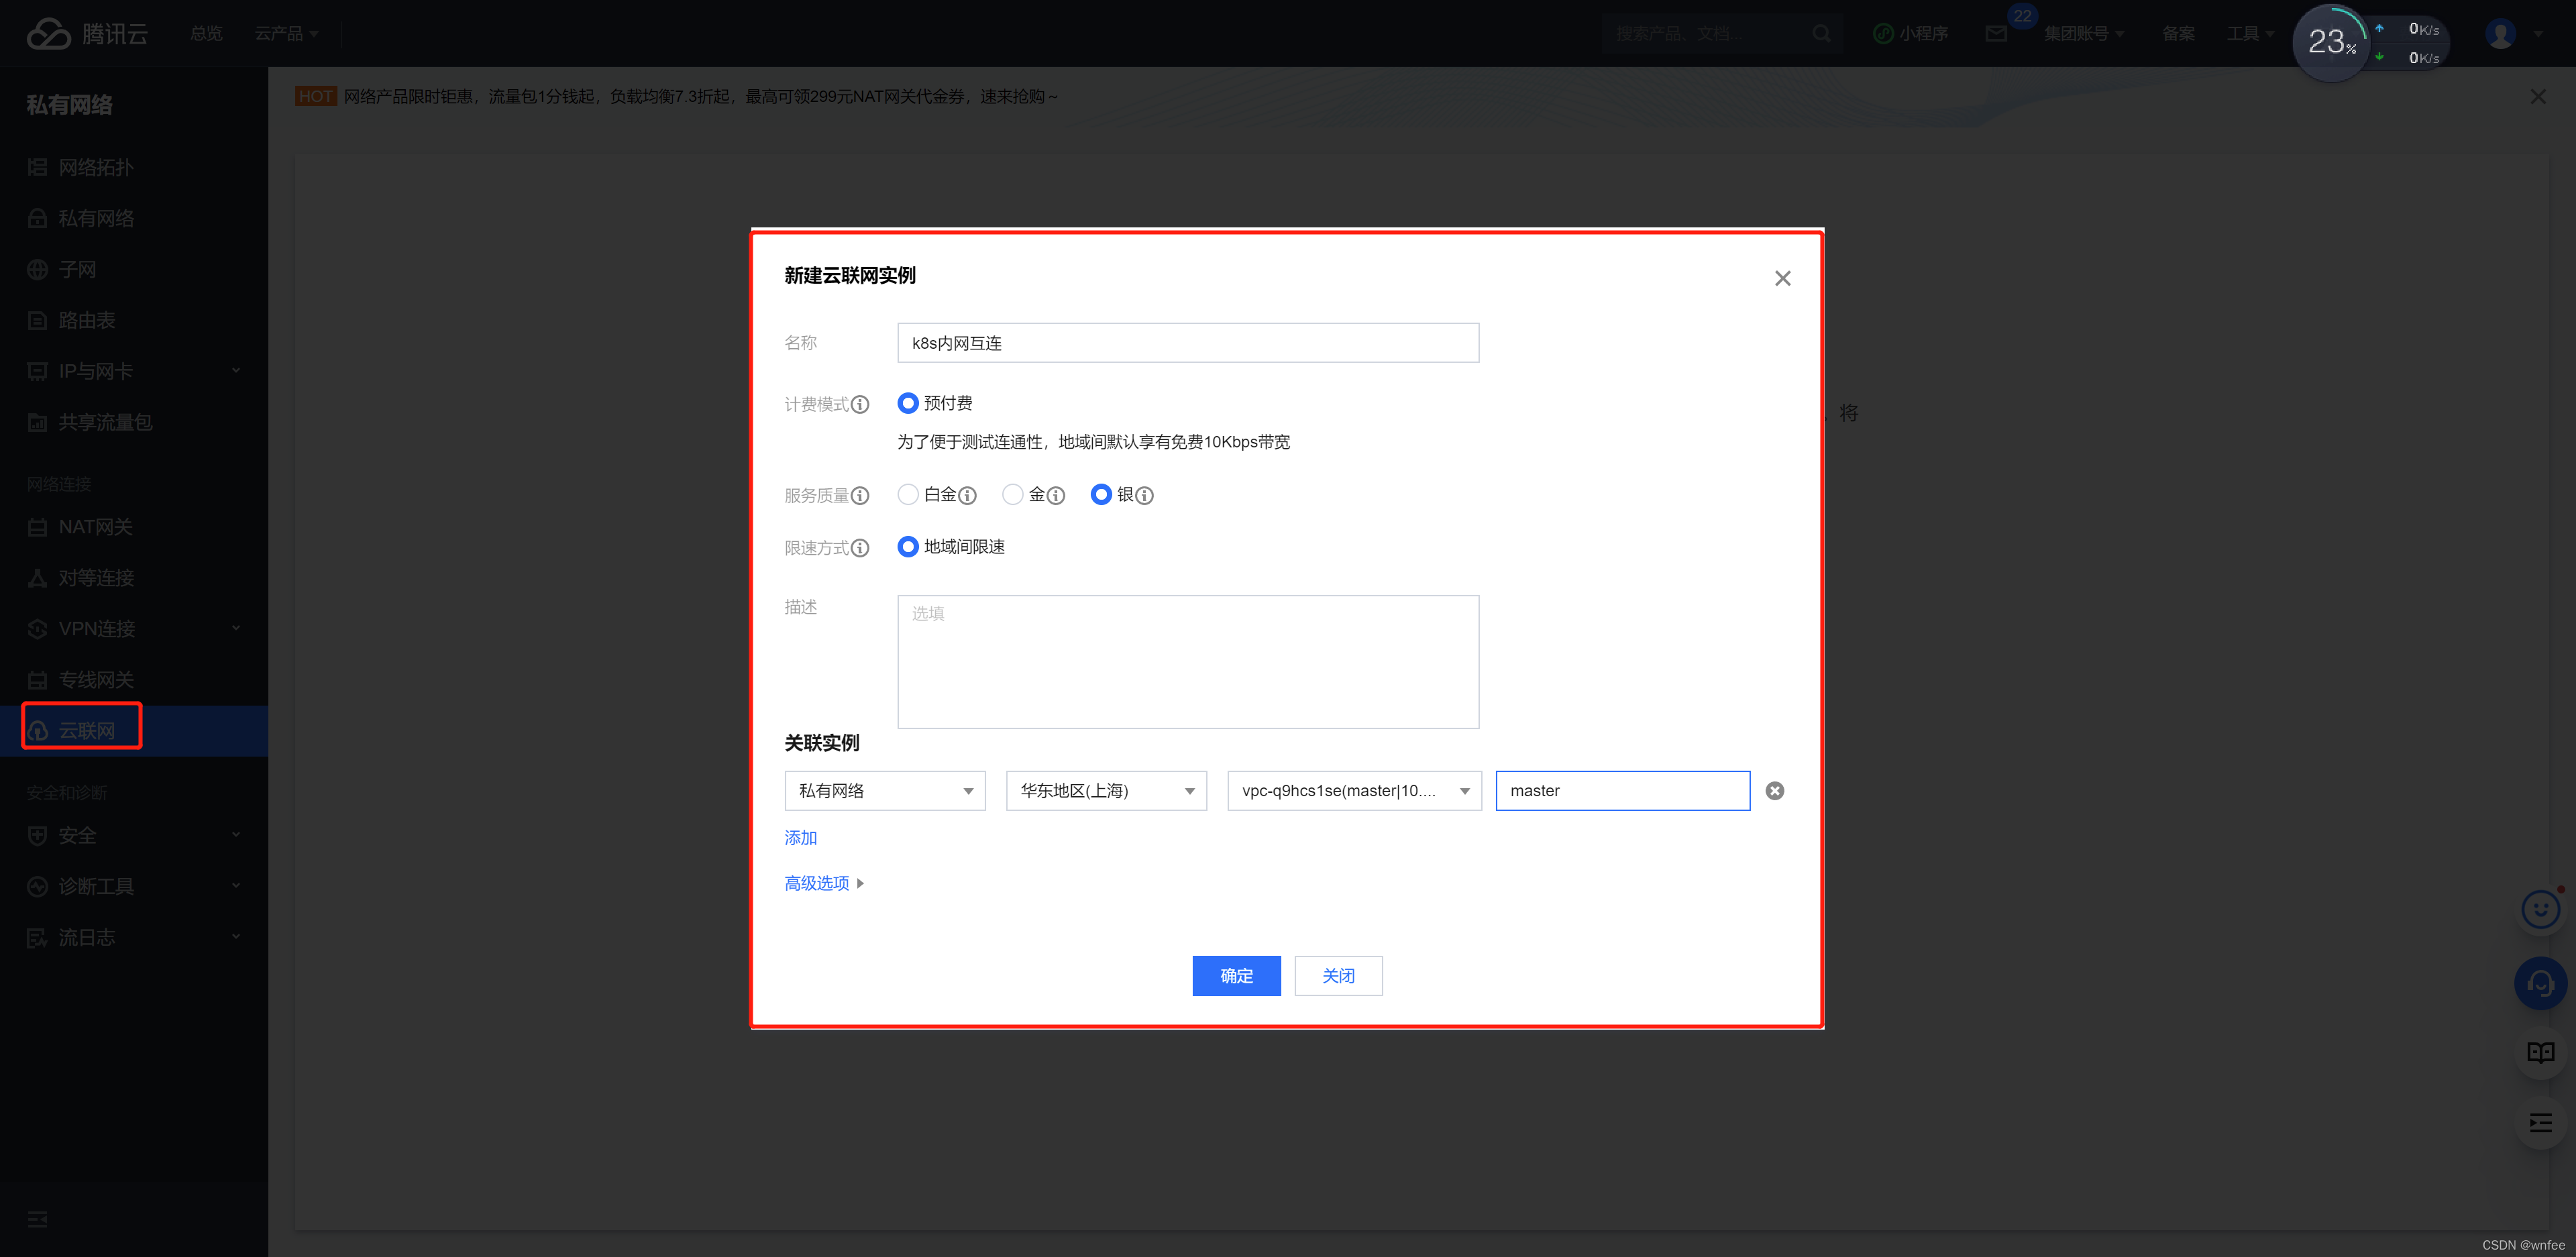Viewport: 2576px width, 1257px height.
Task: Open the documentation book floating icon
Action: pyautogui.click(x=2540, y=1052)
